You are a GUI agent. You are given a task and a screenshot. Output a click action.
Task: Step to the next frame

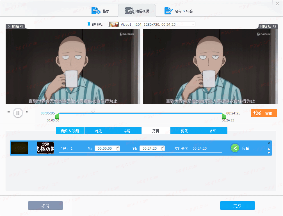coord(28,113)
